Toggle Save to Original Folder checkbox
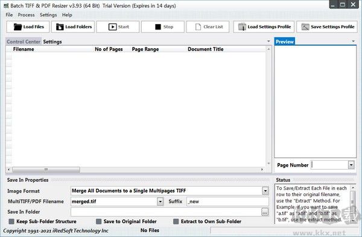Viewport: 362px width, 237px height. (98, 221)
